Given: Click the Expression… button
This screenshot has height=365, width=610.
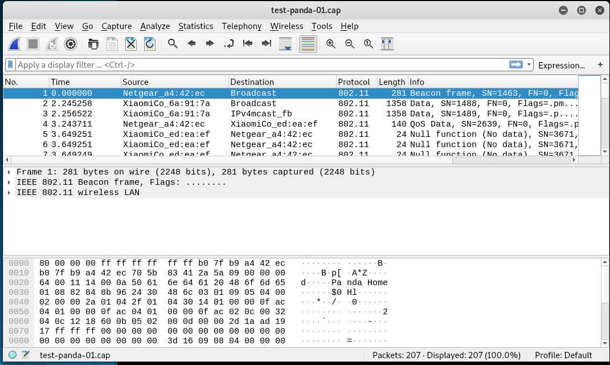Looking at the screenshot, I should [562, 66].
